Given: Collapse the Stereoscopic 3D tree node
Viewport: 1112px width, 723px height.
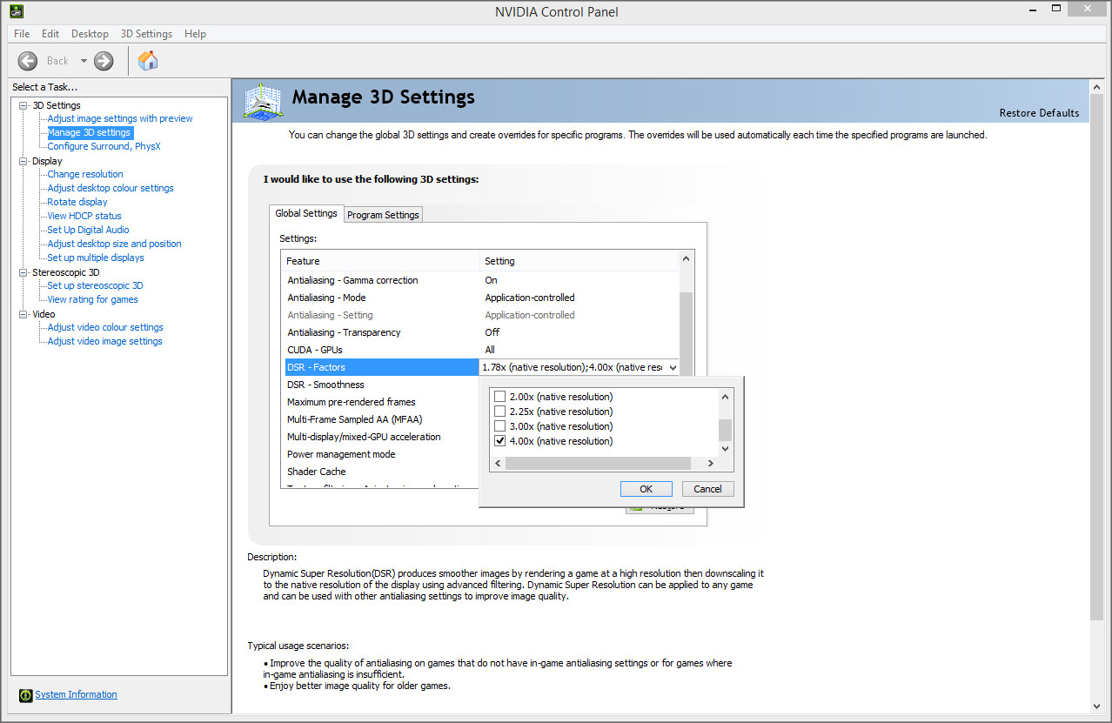Looking at the screenshot, I should pos(23,272).
